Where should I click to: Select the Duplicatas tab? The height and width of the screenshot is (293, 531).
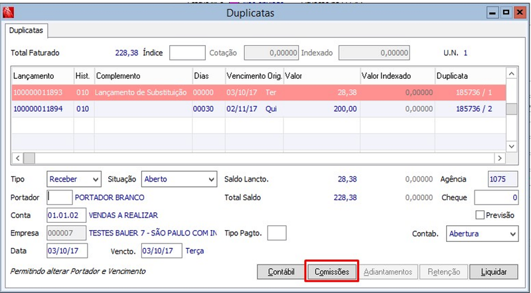(26, 30)
